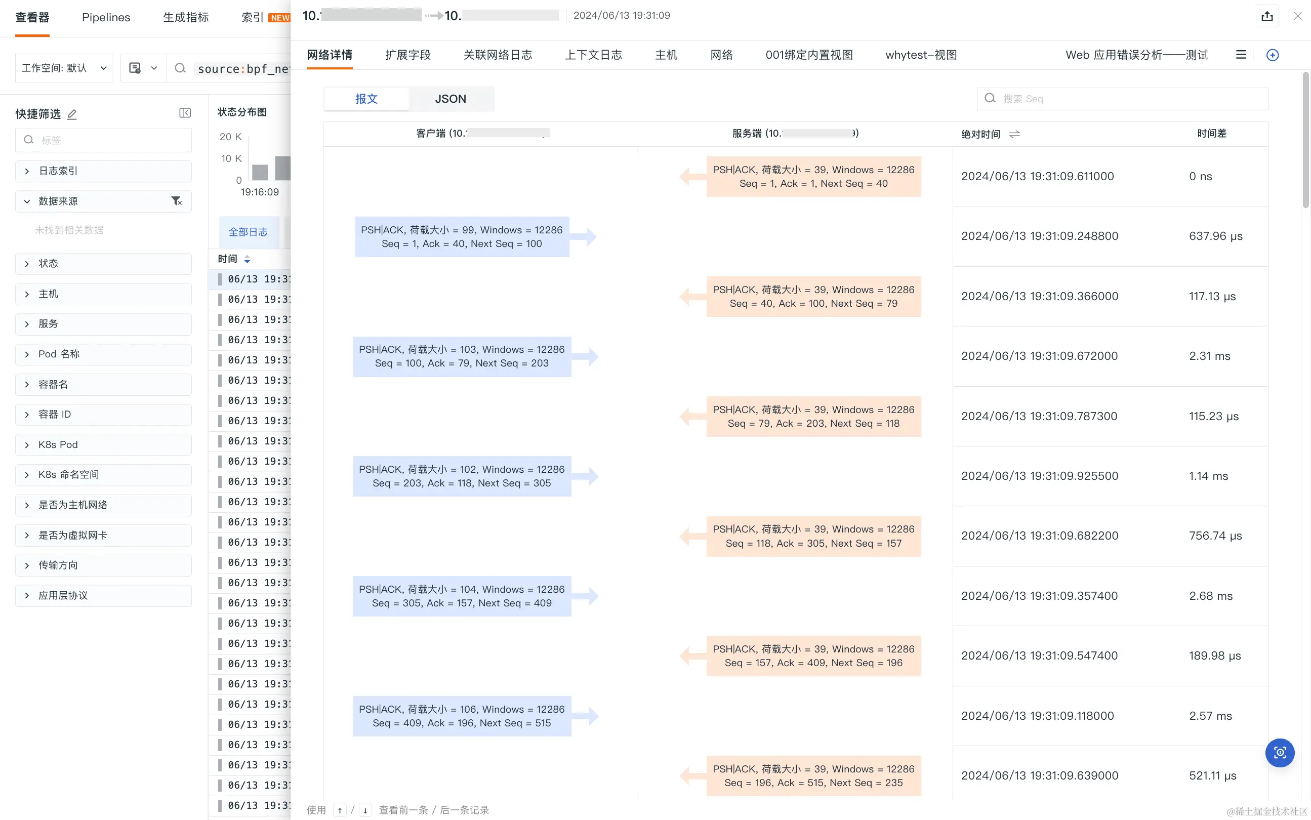Clear filter icon on 数据来源 row
This screenshot has height=820, width=1311.
[x=177, y=201]
